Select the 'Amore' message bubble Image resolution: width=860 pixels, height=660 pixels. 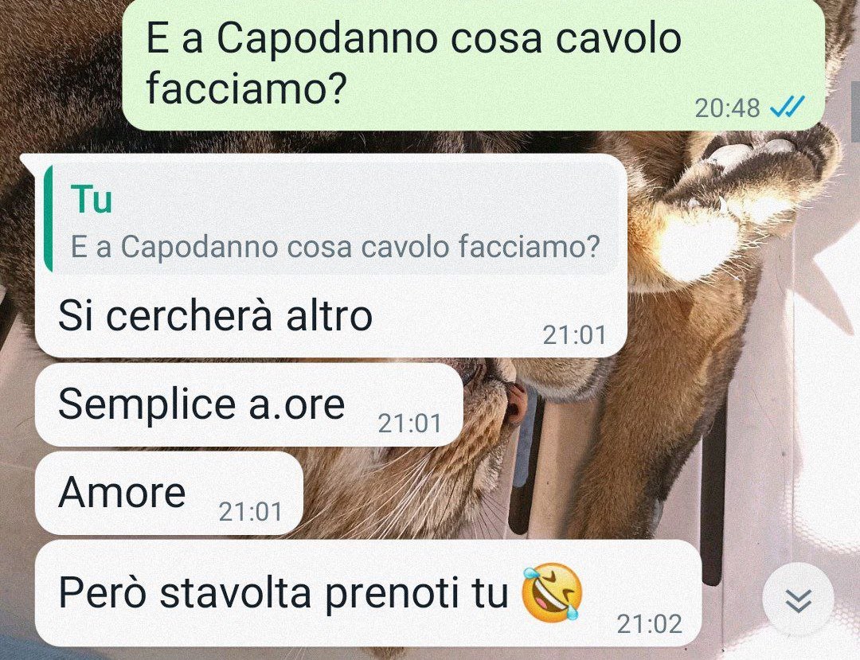click(x=169, y=493)
